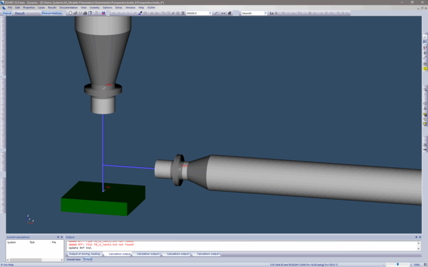Adjust the zoom slider in status bar
Image resolution: width=428 pixels, height=267 pixels.
(x=397, y=264)
